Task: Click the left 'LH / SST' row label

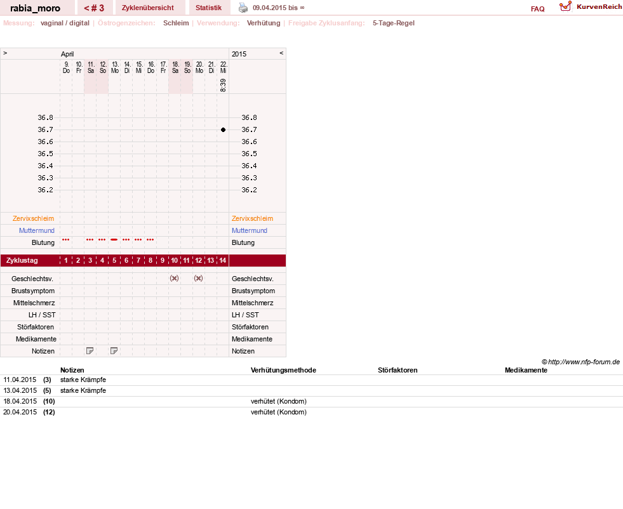Action: (42, 315)
